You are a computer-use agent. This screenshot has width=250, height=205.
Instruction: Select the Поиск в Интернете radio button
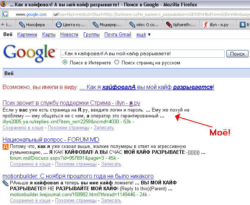pos(65,62)
